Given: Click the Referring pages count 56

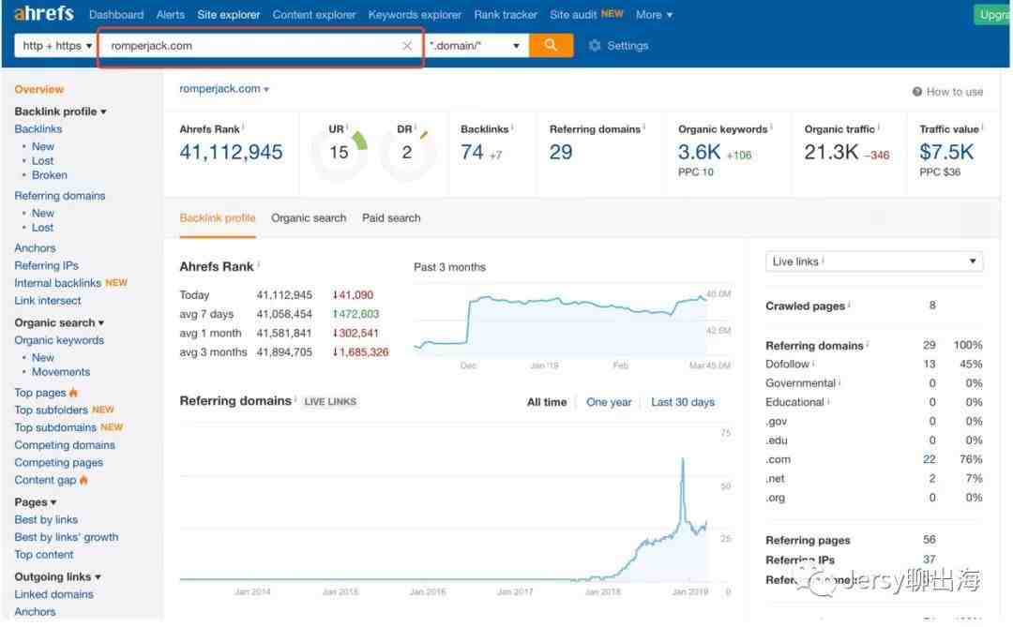Looking at the screenshot, I should 929,539.
